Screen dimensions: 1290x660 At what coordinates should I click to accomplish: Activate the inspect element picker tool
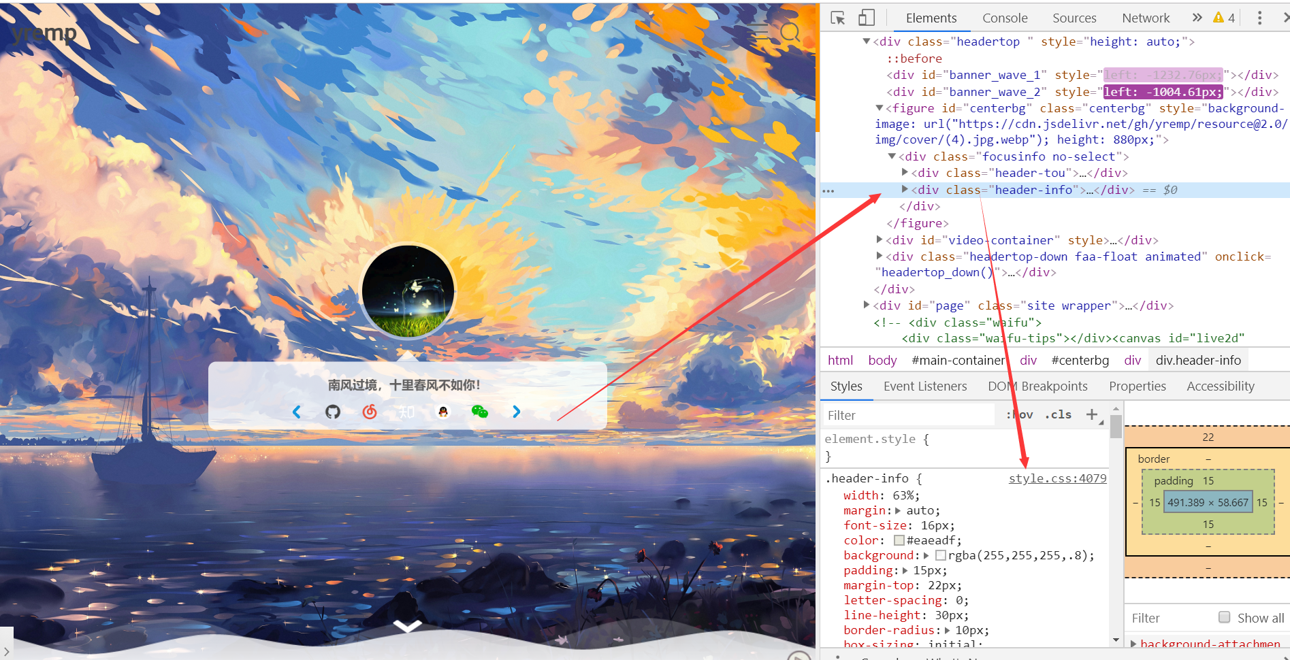(838, 18)
